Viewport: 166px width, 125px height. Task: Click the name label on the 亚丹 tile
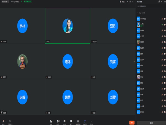pos(94,42)
